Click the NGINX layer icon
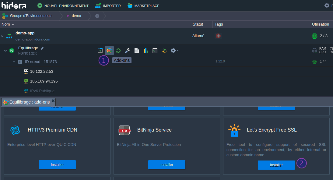Image resolution: width=333 pixels, height=180 pixels. (x=12, y=51)
